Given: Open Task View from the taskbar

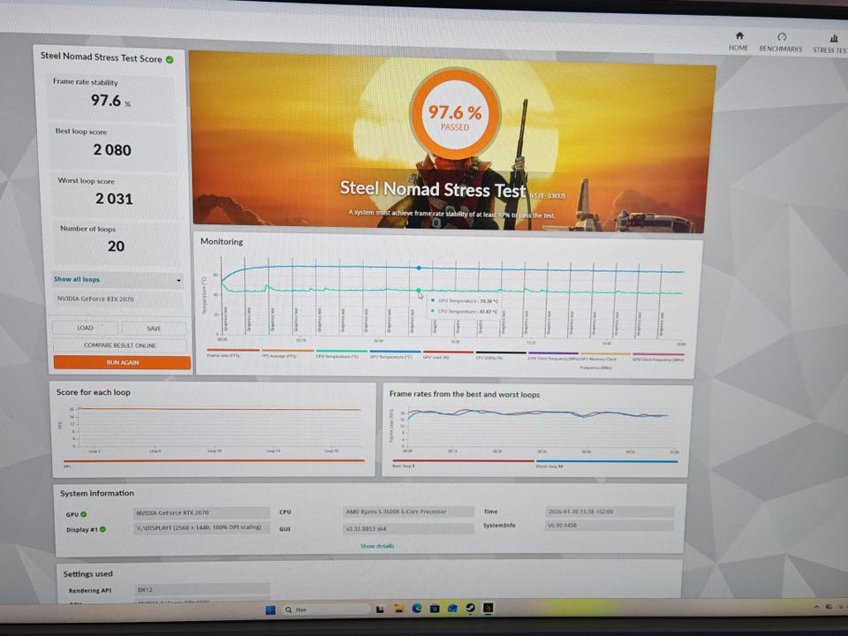Looking at the screenshot, I should (x=380, y=609).
